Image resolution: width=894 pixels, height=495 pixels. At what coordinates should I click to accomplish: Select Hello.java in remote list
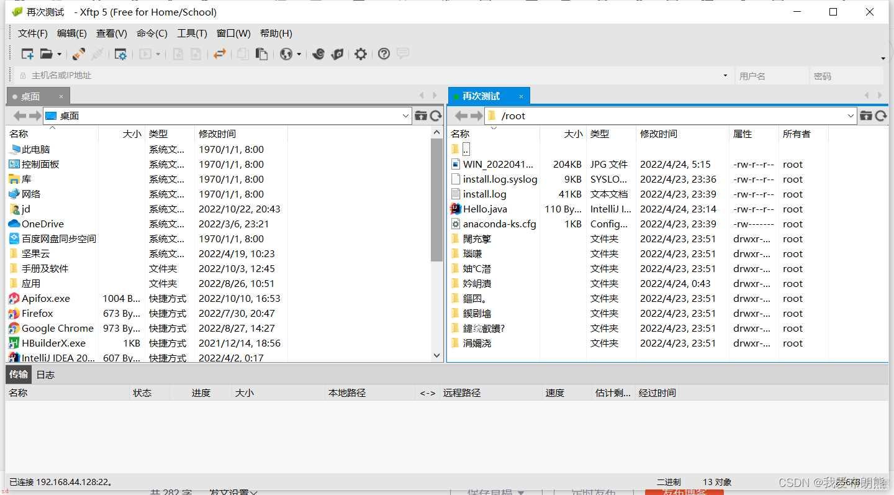[485, 209]
